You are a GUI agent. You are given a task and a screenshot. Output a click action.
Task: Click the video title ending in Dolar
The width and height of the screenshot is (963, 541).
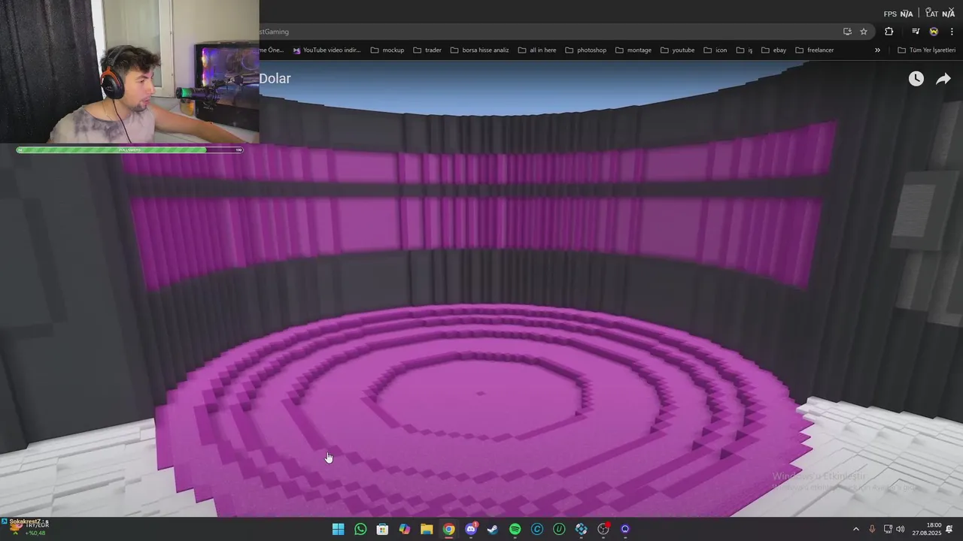[275, 79]
